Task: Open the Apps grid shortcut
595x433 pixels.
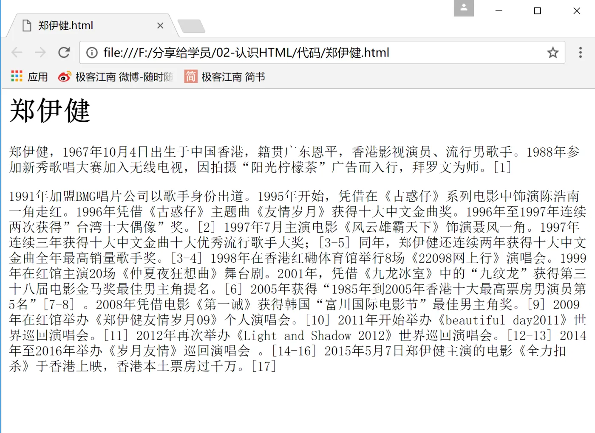Action: click(17, 76)
